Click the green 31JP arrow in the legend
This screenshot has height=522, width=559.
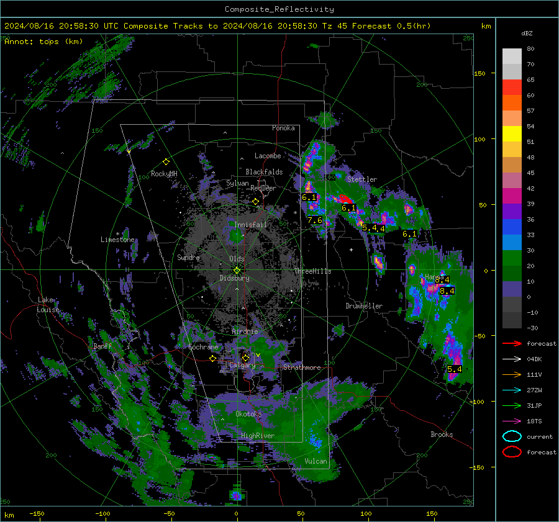click(512, 405)
